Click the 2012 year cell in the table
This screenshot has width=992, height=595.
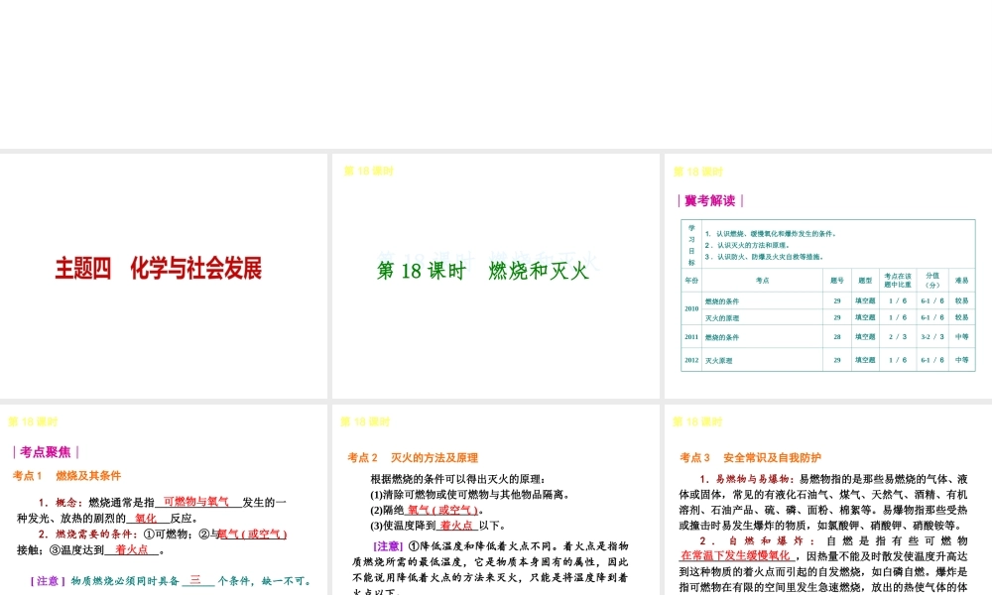pyautogui.click(x=691, y=360)
